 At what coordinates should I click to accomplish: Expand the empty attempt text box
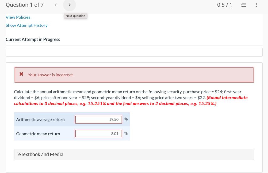(134, 52)
